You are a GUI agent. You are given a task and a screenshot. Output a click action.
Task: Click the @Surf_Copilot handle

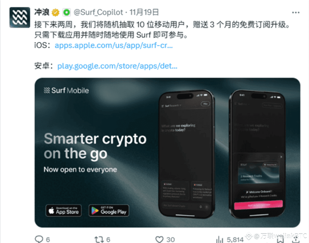click(98, 13)
